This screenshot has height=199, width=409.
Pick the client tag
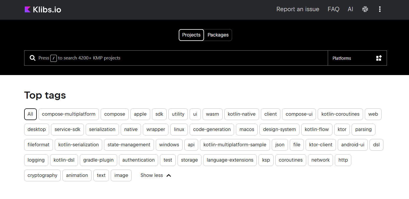pos(271,114)
